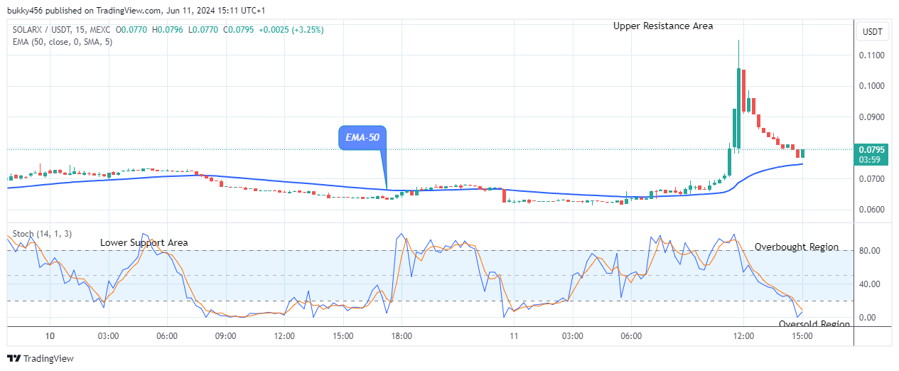This screenshot has height=371, width=899.
Task: Click the EMA (50, close, 0, SMA, 5) legend
Action: [x=61, y=42]
